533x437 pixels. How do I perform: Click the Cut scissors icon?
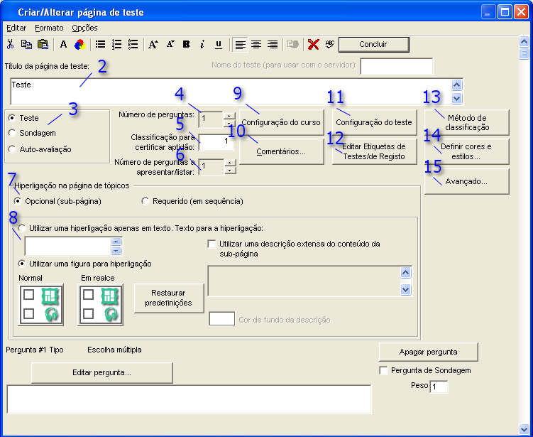point(10,44)
